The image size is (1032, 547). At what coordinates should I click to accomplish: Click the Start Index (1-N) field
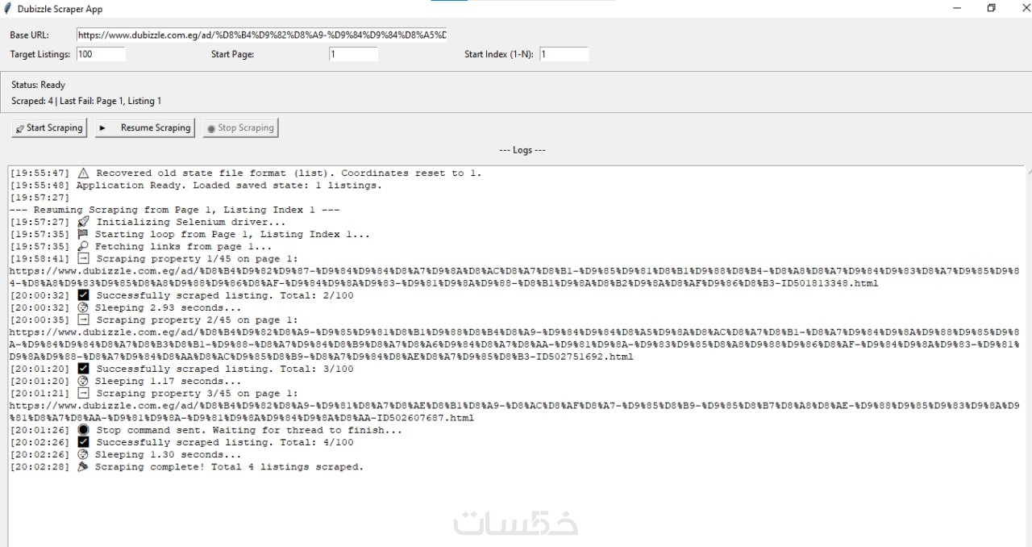pyautogui.click(x=564, y=54)
